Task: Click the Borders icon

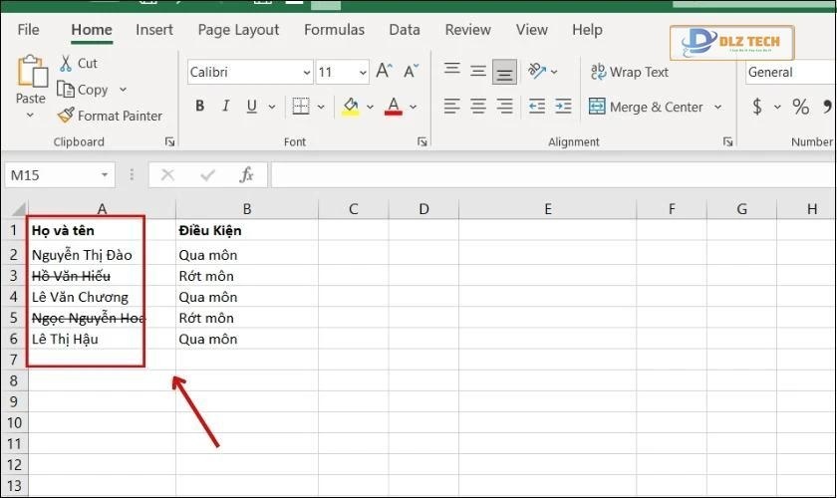Action: point(299,107)
